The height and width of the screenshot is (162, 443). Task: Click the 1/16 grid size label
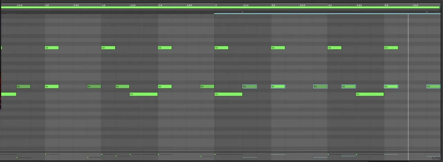click(x=436, y=158)
